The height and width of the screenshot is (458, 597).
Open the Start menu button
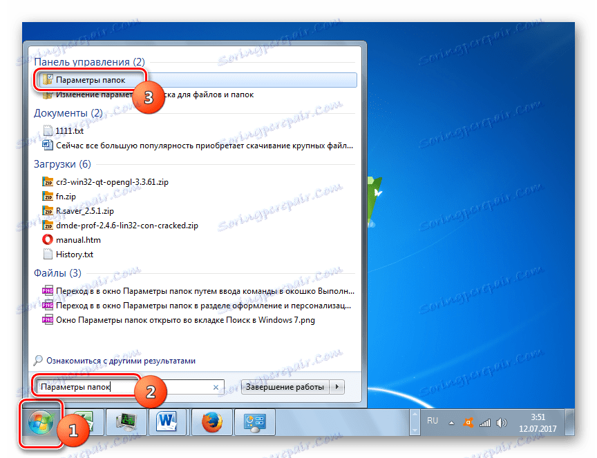pos(41,421)
